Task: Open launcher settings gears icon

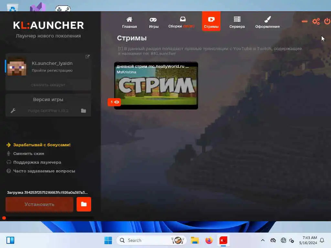Action: coord(316,21)
